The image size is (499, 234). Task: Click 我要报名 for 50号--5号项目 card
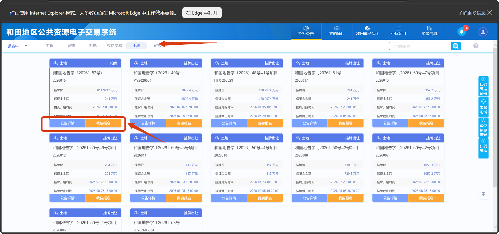point(184,198)
